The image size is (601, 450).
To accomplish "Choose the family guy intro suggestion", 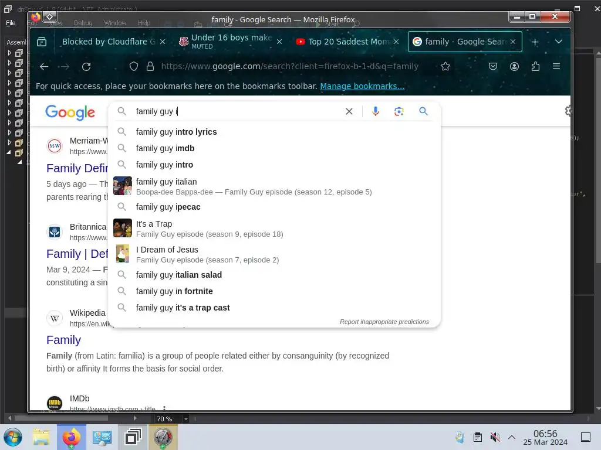I will (275, 165).
